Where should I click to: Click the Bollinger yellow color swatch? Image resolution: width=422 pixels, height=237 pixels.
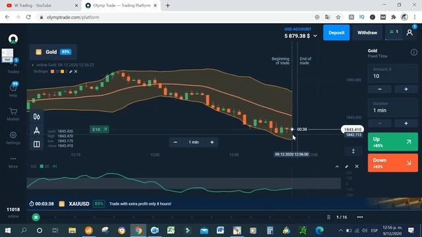[62, 72]
